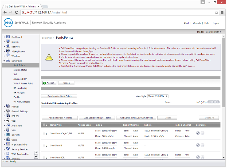This screenshot has height=168, width=227.
Task: Expand the Firewall tree arrow
Action: point(4,106)
